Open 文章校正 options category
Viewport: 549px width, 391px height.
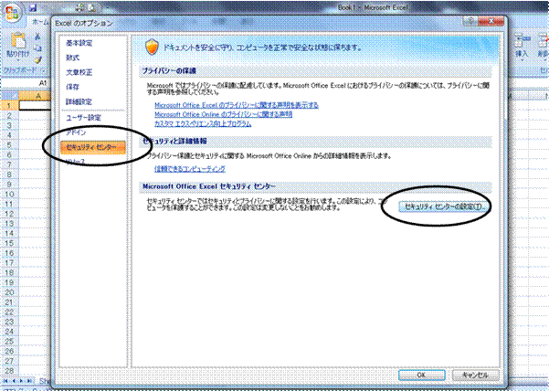click(79, 72)
